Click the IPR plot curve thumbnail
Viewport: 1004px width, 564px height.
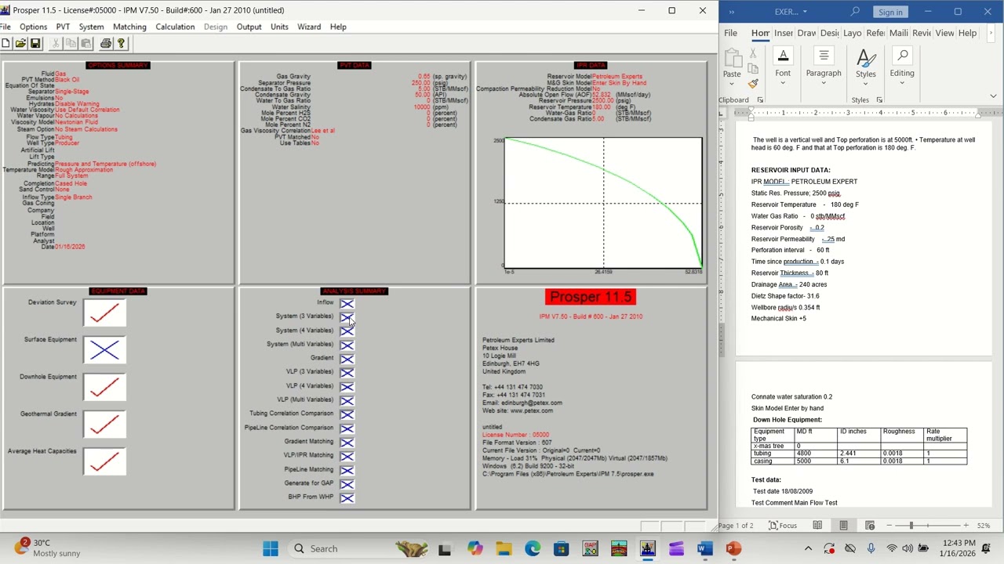click(603, 204)
